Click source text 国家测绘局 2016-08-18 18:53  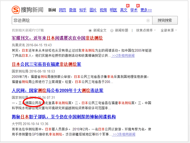33,71
